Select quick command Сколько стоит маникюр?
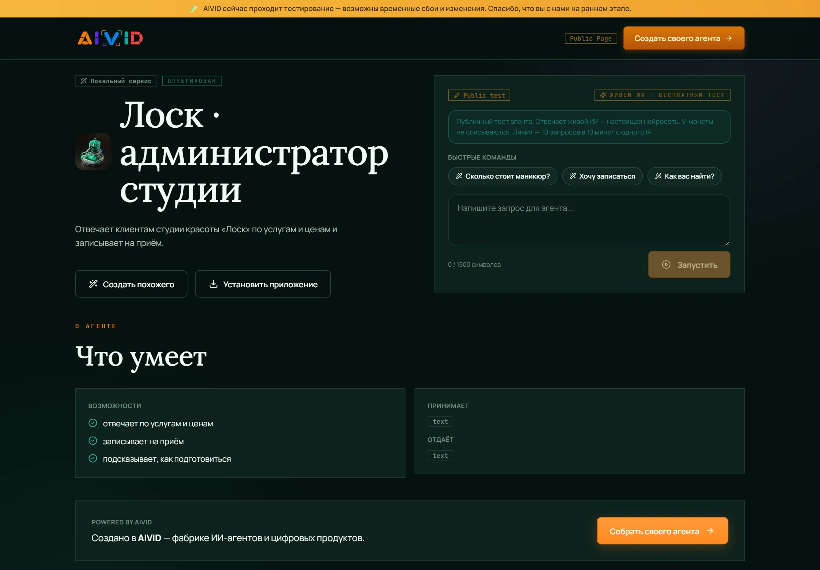 (503, 176)
